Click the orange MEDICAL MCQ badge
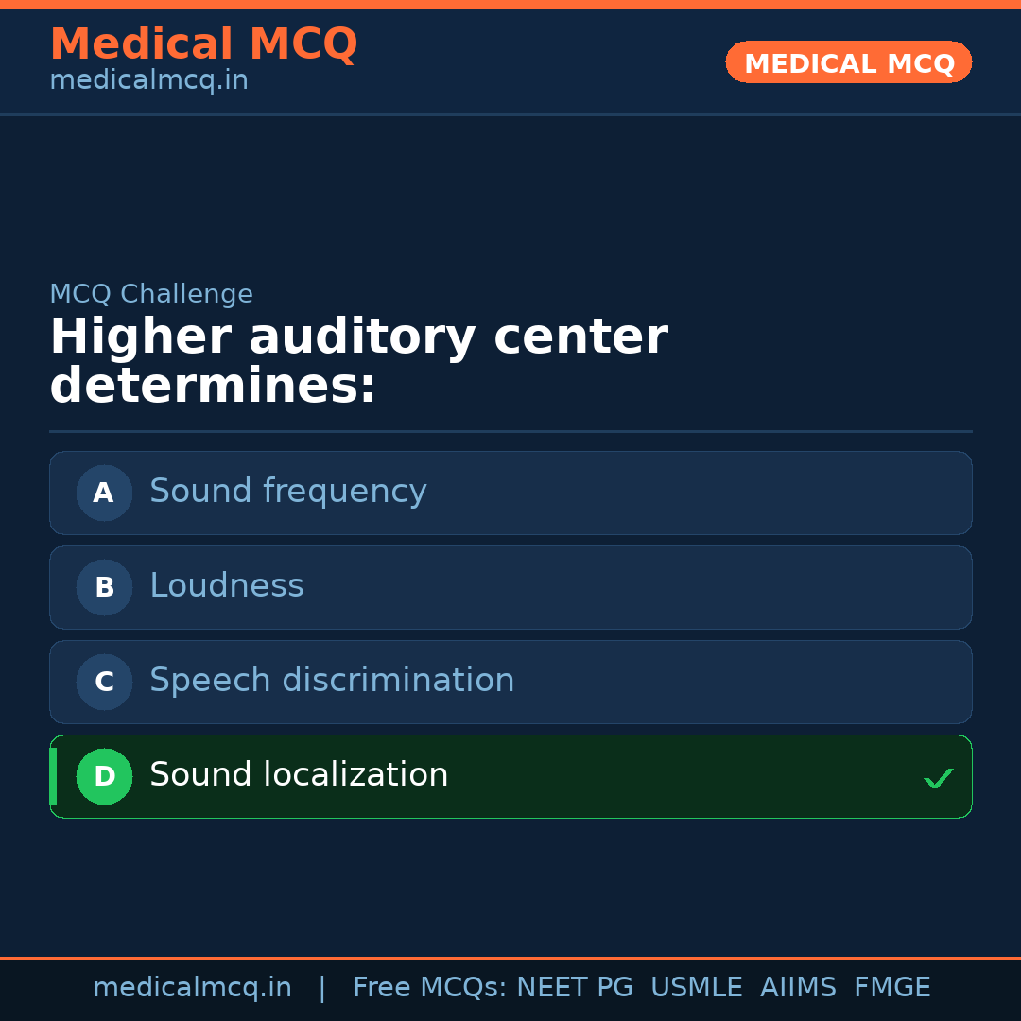This screenshot has width=1021, height=1021. (849, 62)
